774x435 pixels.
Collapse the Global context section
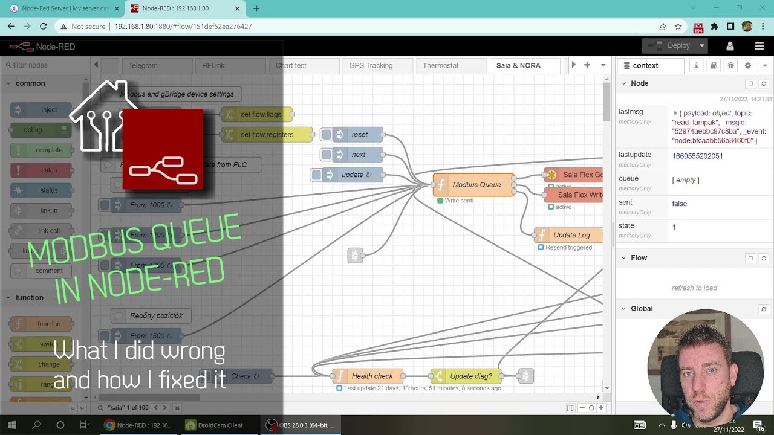[623, 309]
